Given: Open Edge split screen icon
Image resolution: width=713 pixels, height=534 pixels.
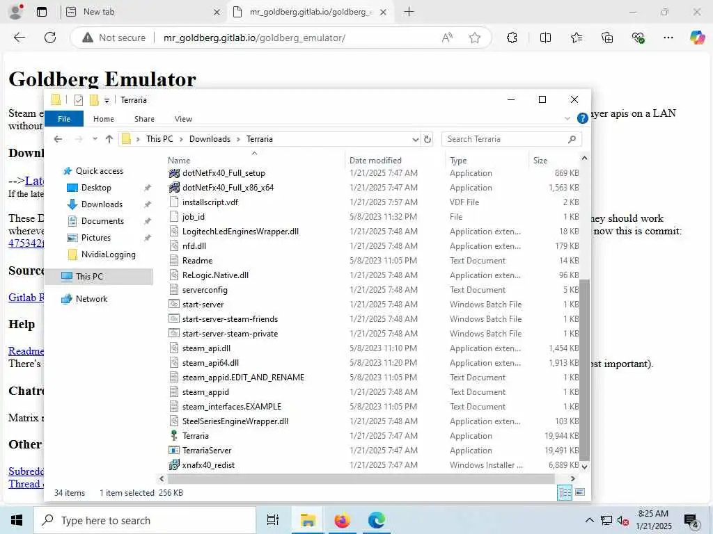Looking at the screenshot, I should (x=545, y=38).
